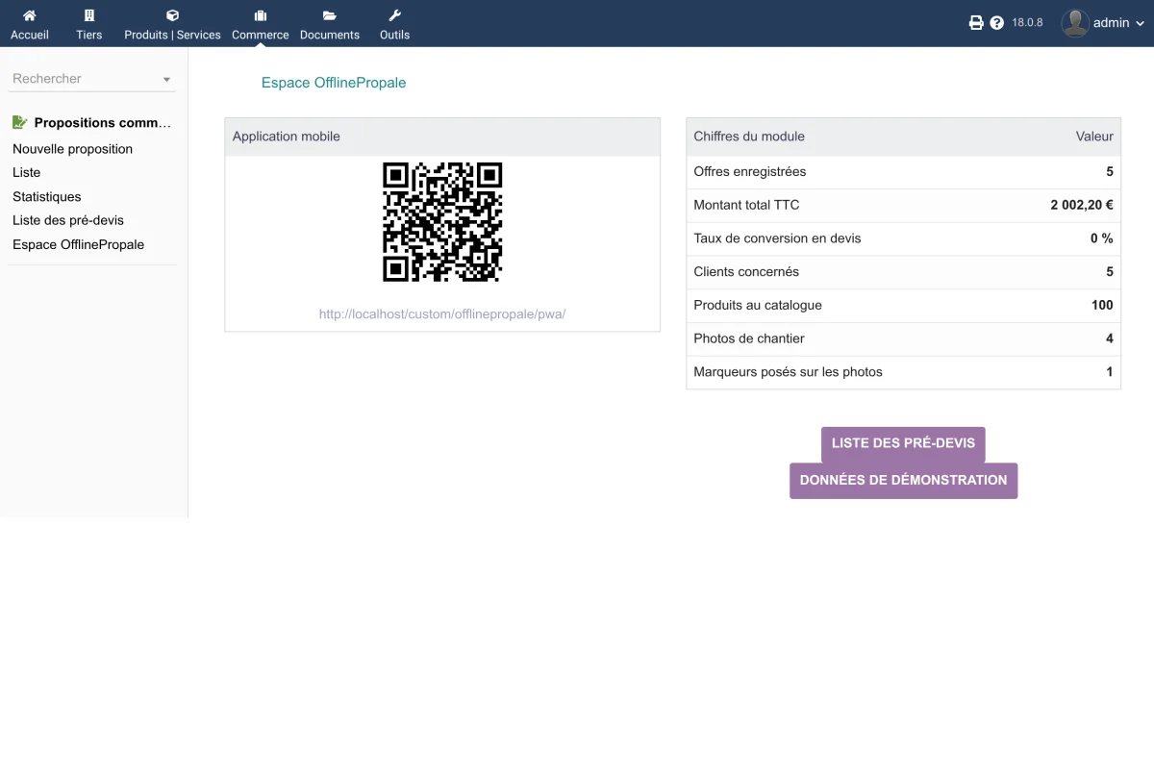Select the Tiers menu label

tap(89, 35)
